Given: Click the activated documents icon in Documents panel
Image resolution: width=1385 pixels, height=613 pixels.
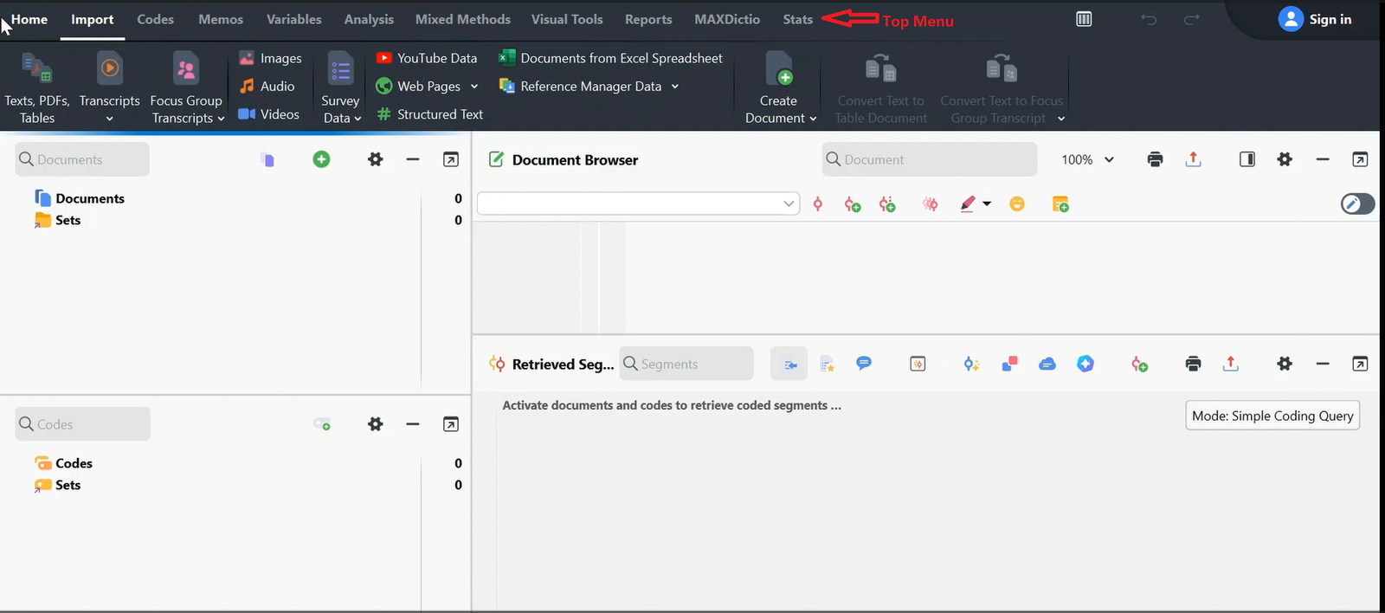Looking at the screenshot, I should 267,159.
